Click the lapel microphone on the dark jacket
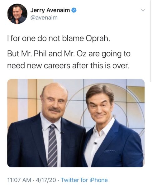 pos(62,132)
